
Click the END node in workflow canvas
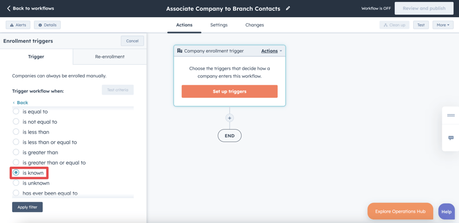coord(229,136)
